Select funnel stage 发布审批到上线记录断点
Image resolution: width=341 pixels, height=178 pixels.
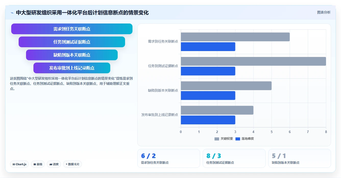click(x=72, y=68)
